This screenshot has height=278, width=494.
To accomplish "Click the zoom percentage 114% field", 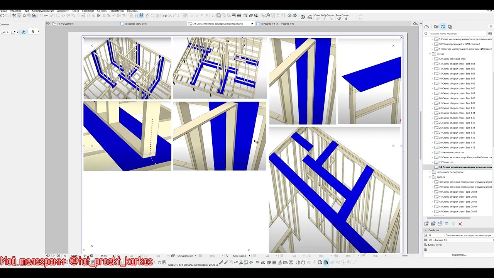I will pos(104,256).
